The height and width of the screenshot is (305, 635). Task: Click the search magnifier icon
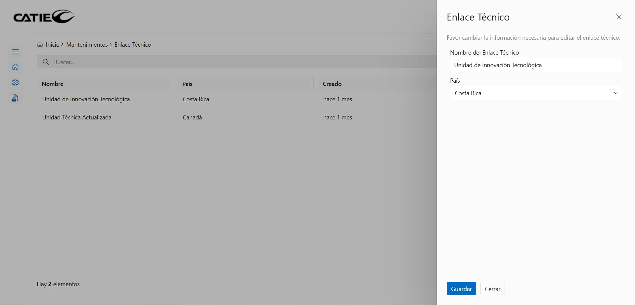coord(46,62)
